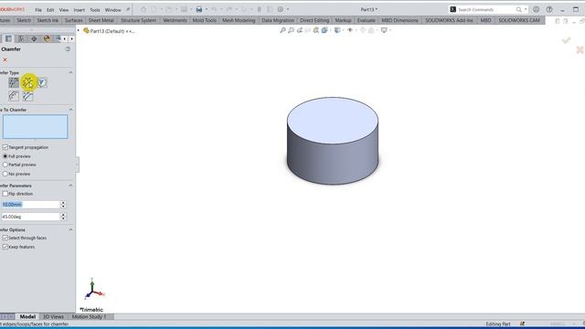Click Previous View icon in view toolbar
The width and height of the screenshot is (585, 329).
click(x=300, y=30)
